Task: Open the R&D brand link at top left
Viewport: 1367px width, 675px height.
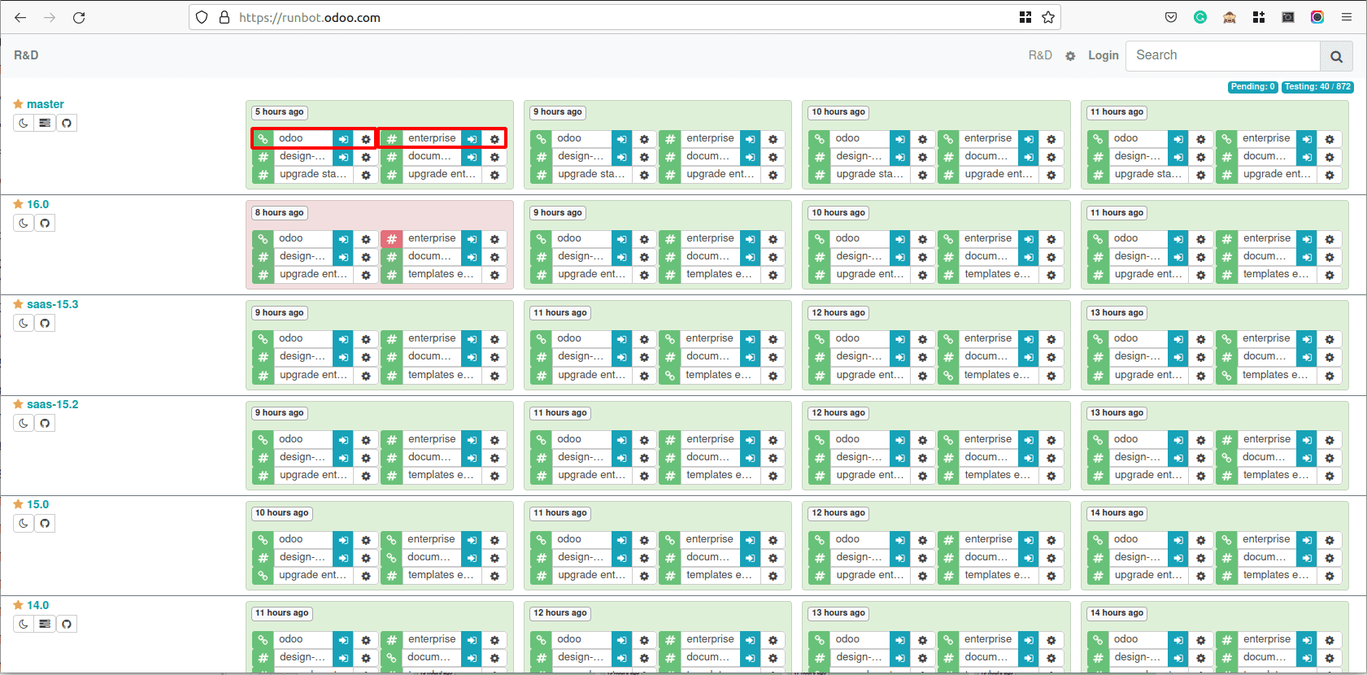Action: click(x=26, y=55)
